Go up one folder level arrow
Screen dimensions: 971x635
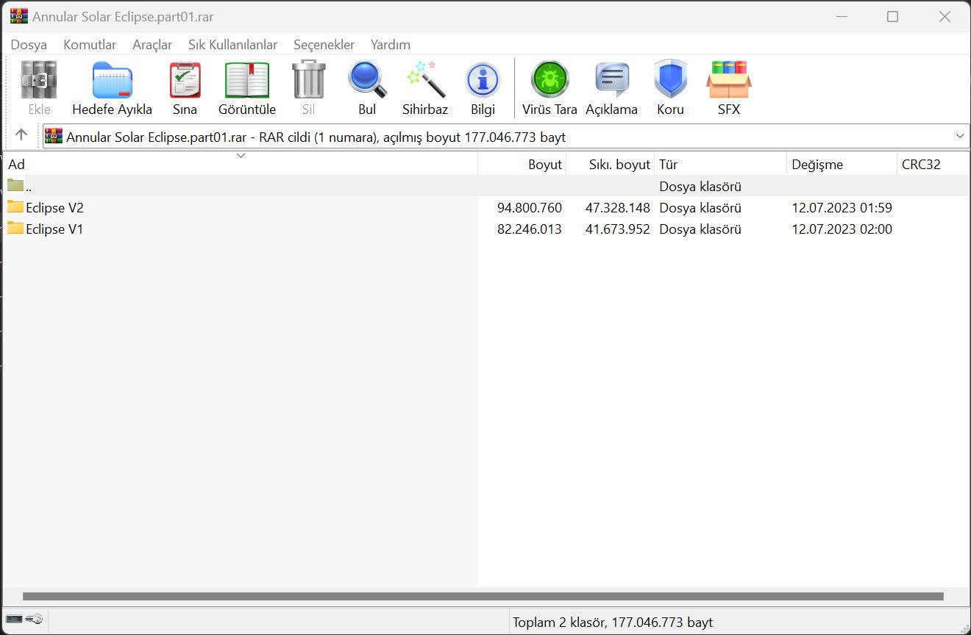tap(21, 135)
